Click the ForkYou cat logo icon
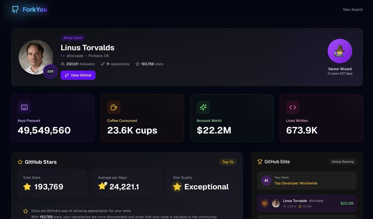Viewport: 373px width, 219px height. (15, 9)
